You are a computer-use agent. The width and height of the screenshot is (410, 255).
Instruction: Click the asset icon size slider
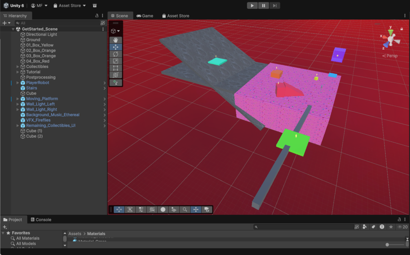[387, 245]
